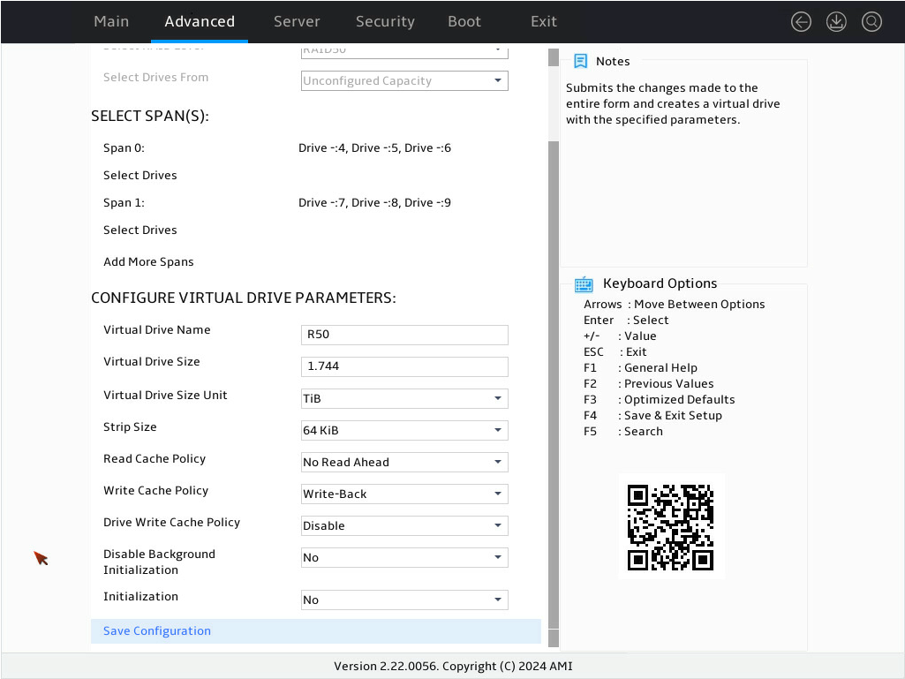Image resolution: width=905 pixels, height=679 pixels.
Task: Click the 'Read Cache Policy' label
Action: click(155, 459)
